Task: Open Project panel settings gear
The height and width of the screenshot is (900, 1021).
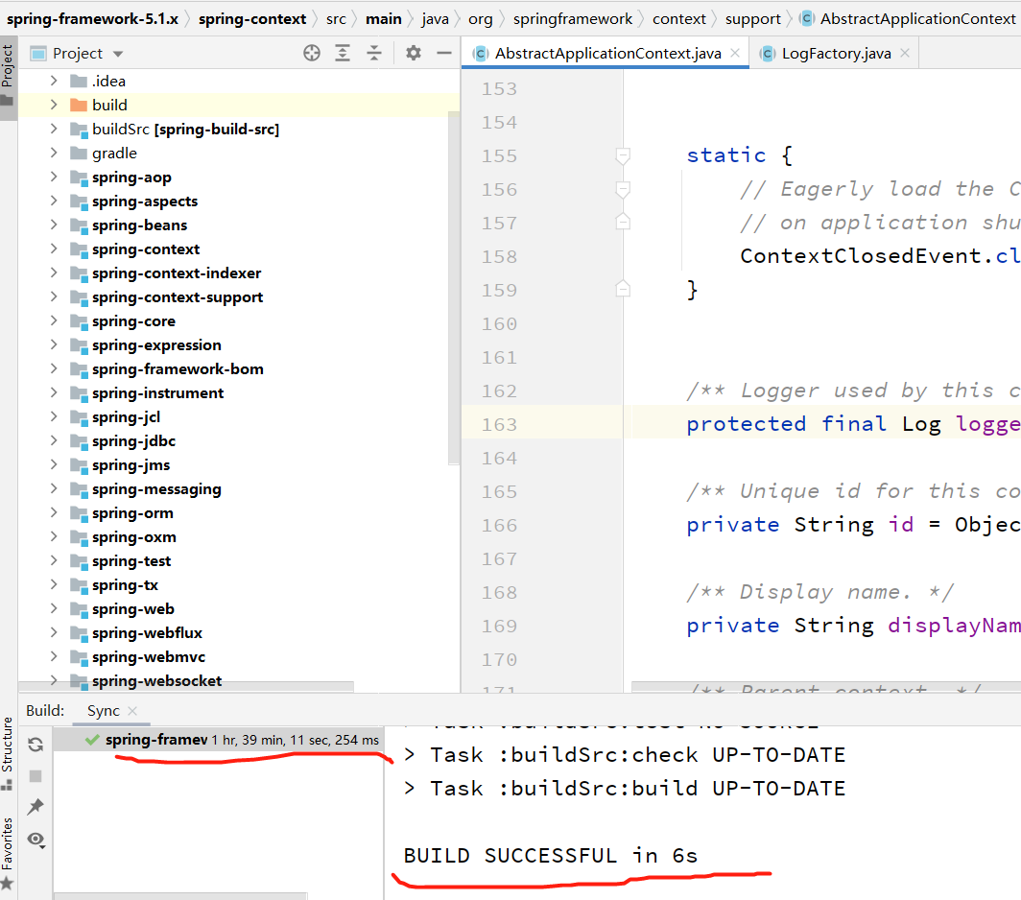Action: pyautogui.click(x=414, y=53)
